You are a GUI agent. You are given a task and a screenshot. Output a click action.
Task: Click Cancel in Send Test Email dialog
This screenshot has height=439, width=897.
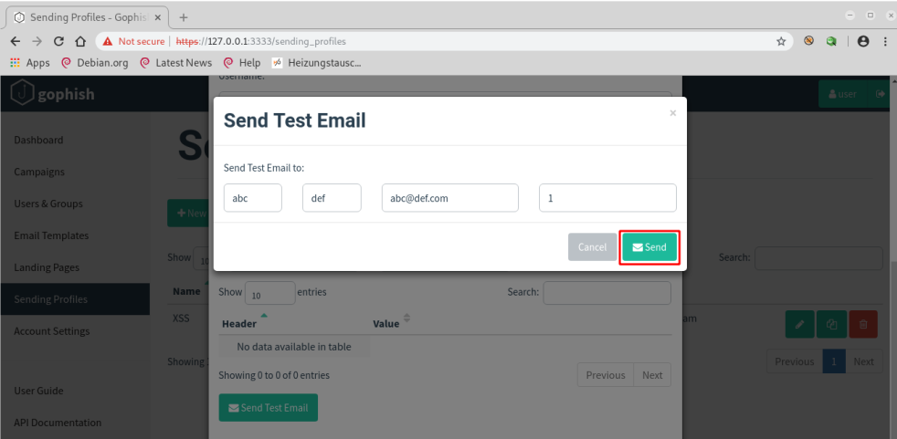click(592, 247)
